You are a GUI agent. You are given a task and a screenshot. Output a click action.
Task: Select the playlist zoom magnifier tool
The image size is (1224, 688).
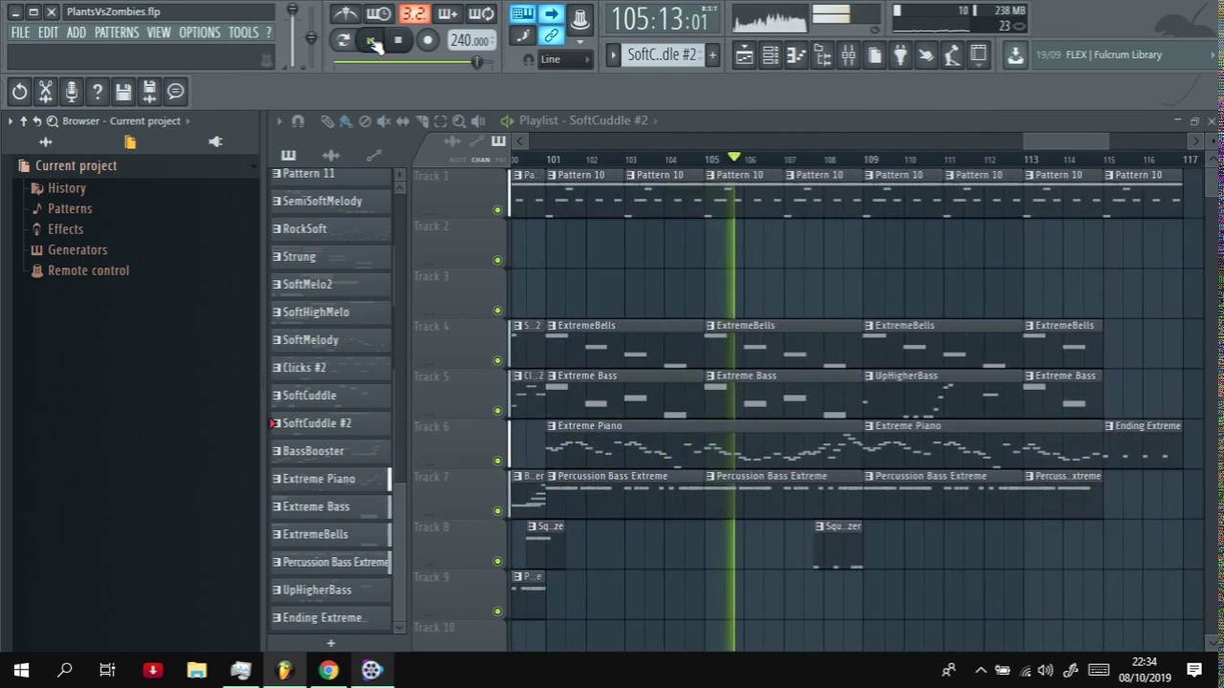459,121
